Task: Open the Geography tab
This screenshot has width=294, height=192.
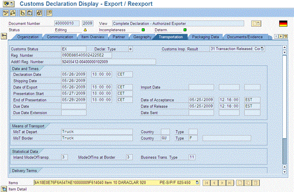Action: 142,37
